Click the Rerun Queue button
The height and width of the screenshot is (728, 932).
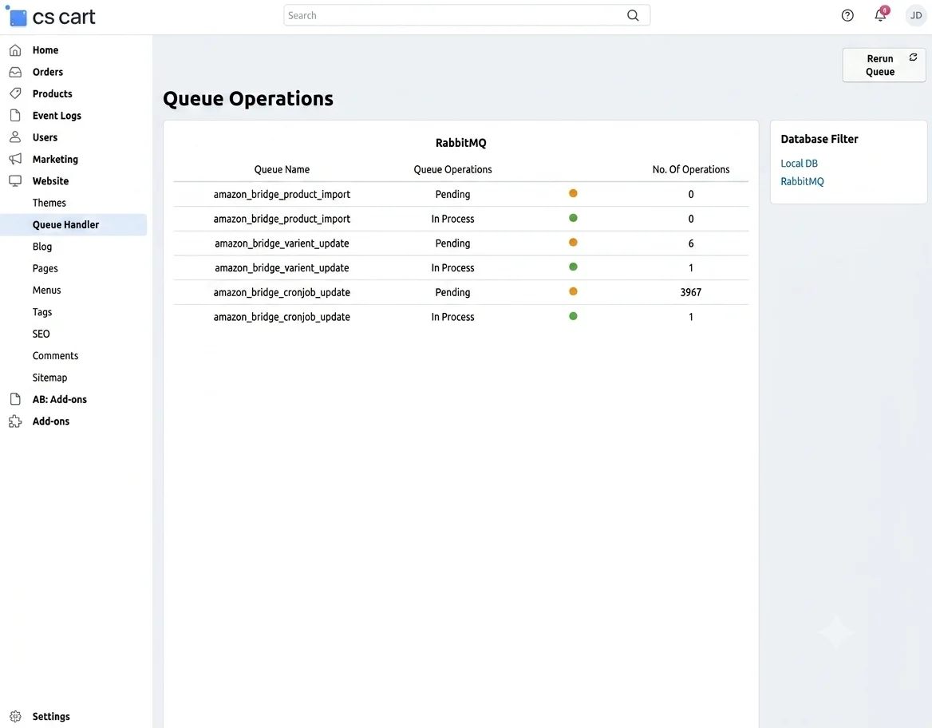click(884, 65)
